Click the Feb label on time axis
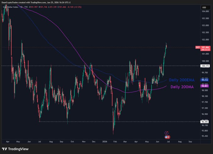Screen dimensions: 213x154 (115, 141)
